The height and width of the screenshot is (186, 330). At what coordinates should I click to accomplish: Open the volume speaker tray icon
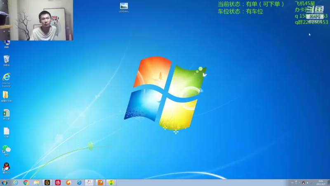pos(307,183)
